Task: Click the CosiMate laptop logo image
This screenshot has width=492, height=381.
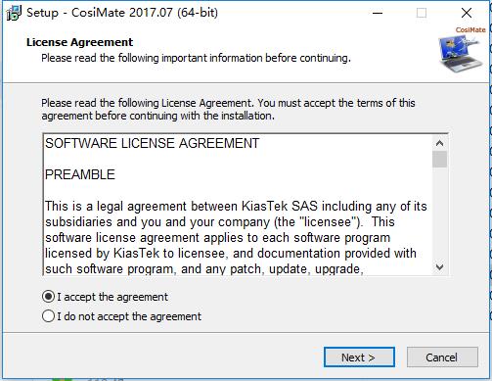Action: coord(461,53)
